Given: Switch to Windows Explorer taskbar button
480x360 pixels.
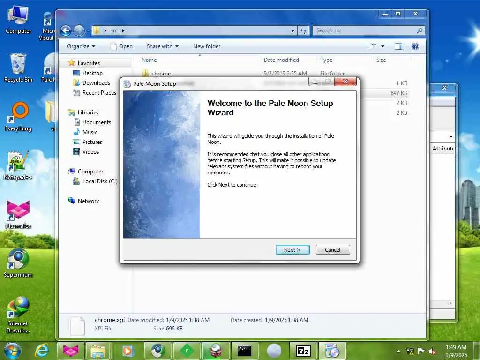Looking at the screenshot, I should tap(97, 351).
